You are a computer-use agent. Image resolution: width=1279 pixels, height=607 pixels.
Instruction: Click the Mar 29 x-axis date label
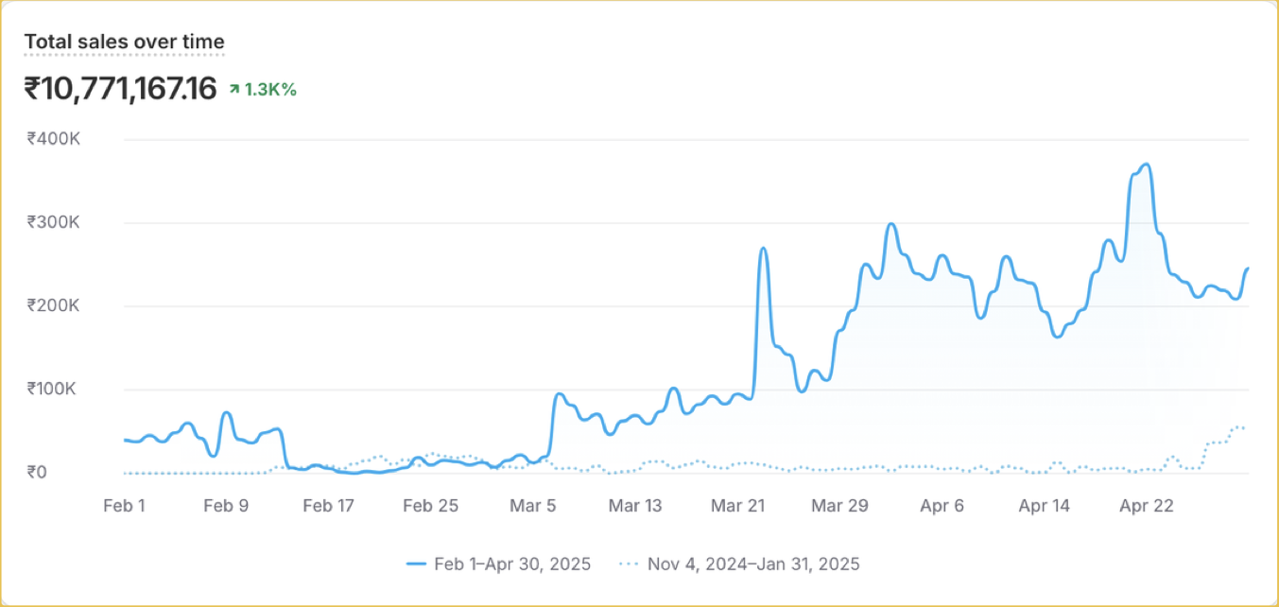tap(840, 506)
